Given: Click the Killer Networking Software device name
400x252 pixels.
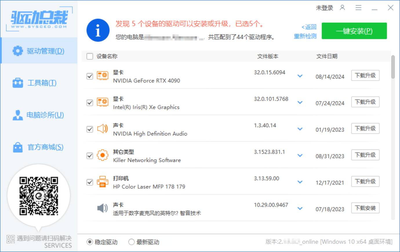Looking at the screenshot, I should [x=147, y=160].
